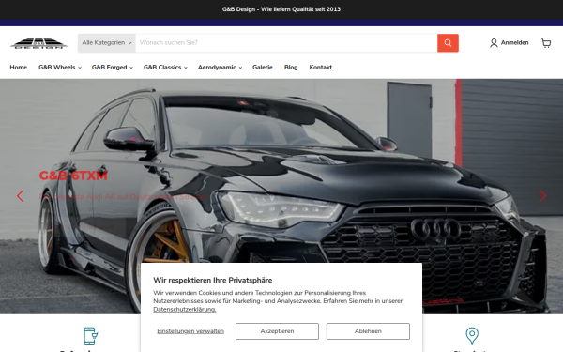The width and height of the screenshot is (563, 352).
Task: Click the orange search magnifier button
Action: 448,43
